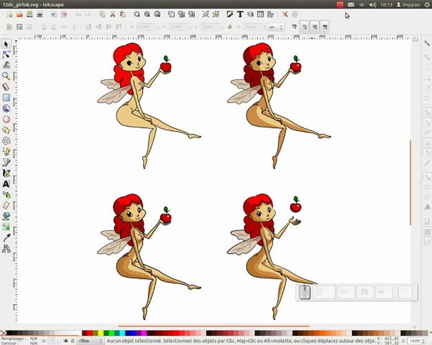Open the px units dropdown
This screenshot has width=432, height=345.
(277, 27)
